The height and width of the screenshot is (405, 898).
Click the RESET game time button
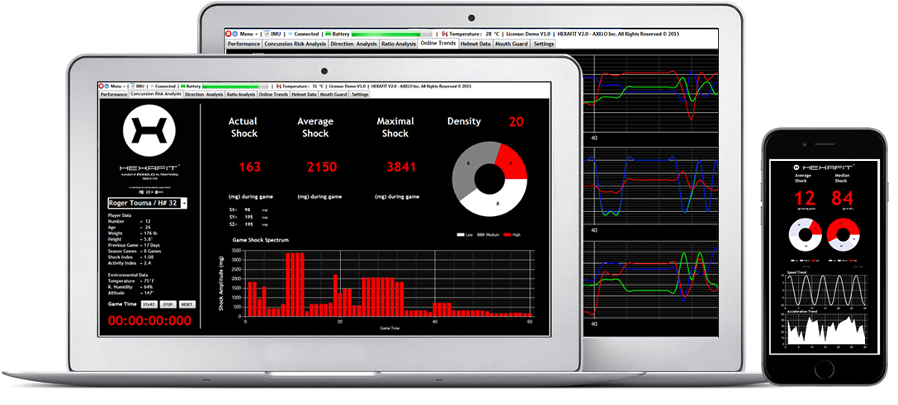[x=187, y=304]
